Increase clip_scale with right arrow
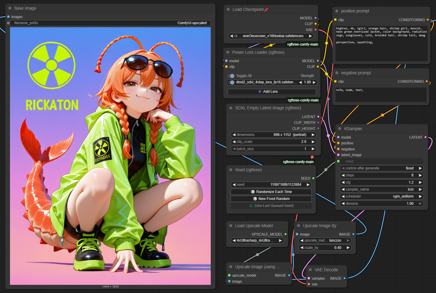Image resolution: width=436 pixels, height=293 pixels. point(313,142)
